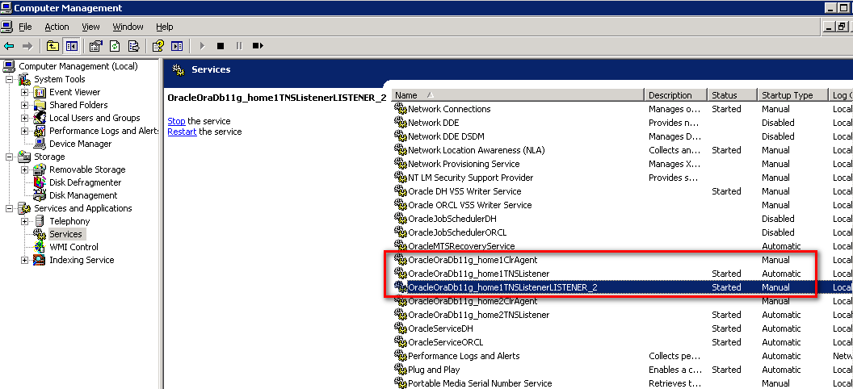
Task: Select the OracleOraDb11g_home1TNSListener service row
Action: (622, 274)
